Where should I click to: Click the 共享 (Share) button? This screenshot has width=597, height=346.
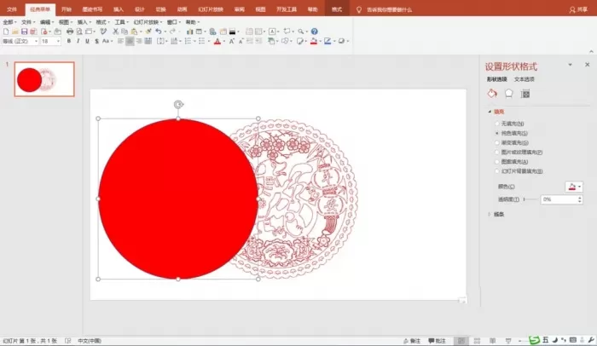click(578, 9)
